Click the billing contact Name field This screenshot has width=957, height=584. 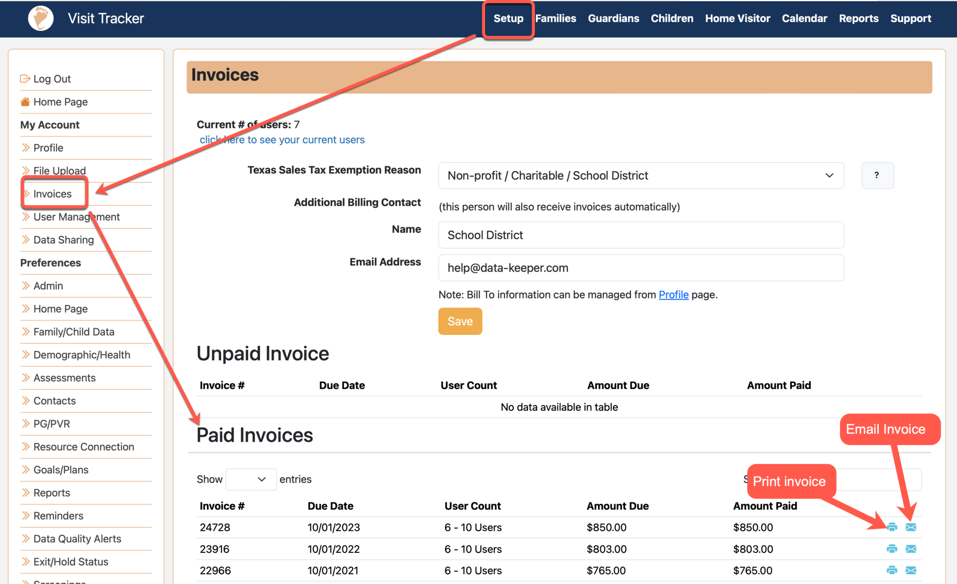[641, 235]
